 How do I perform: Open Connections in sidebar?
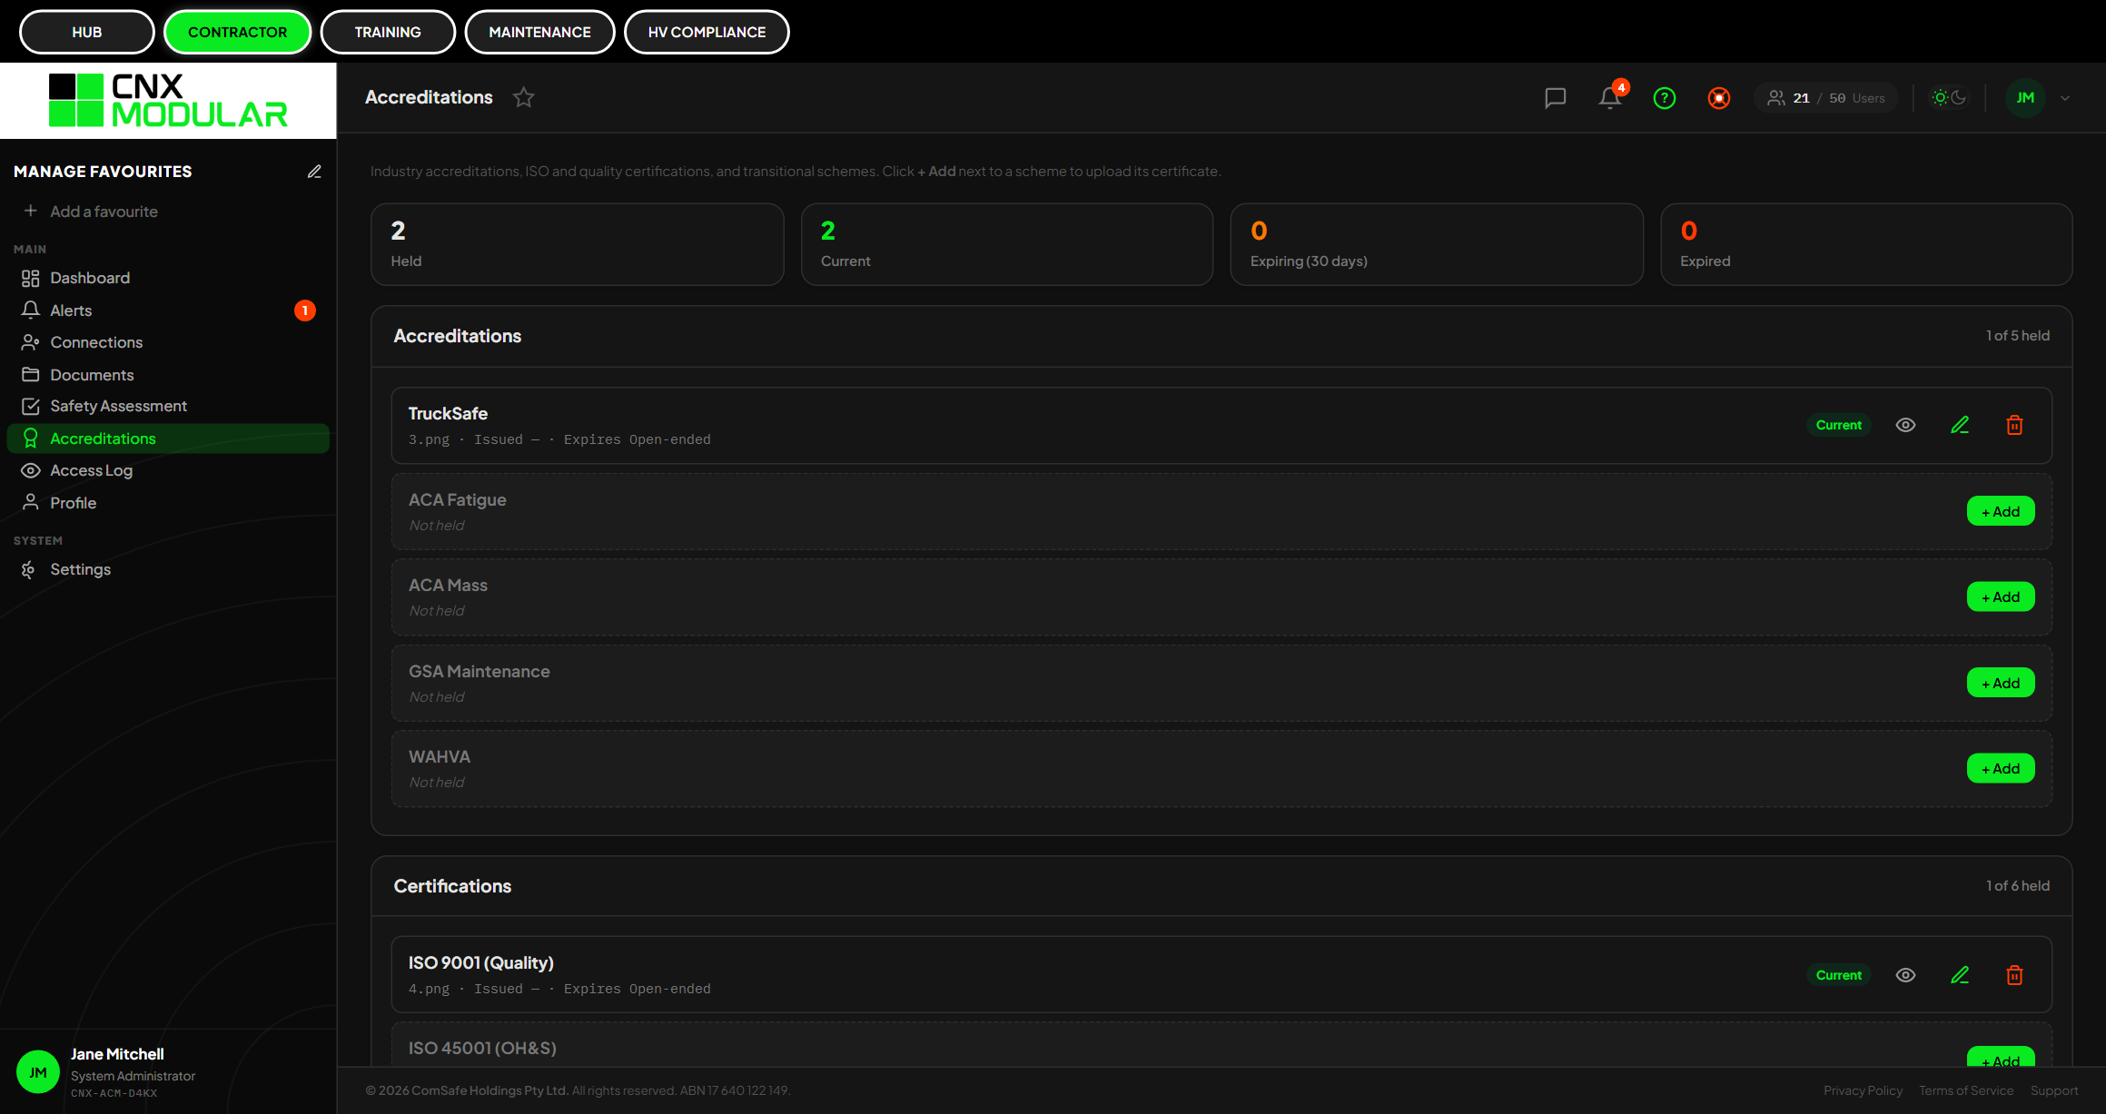click(168, 342)
